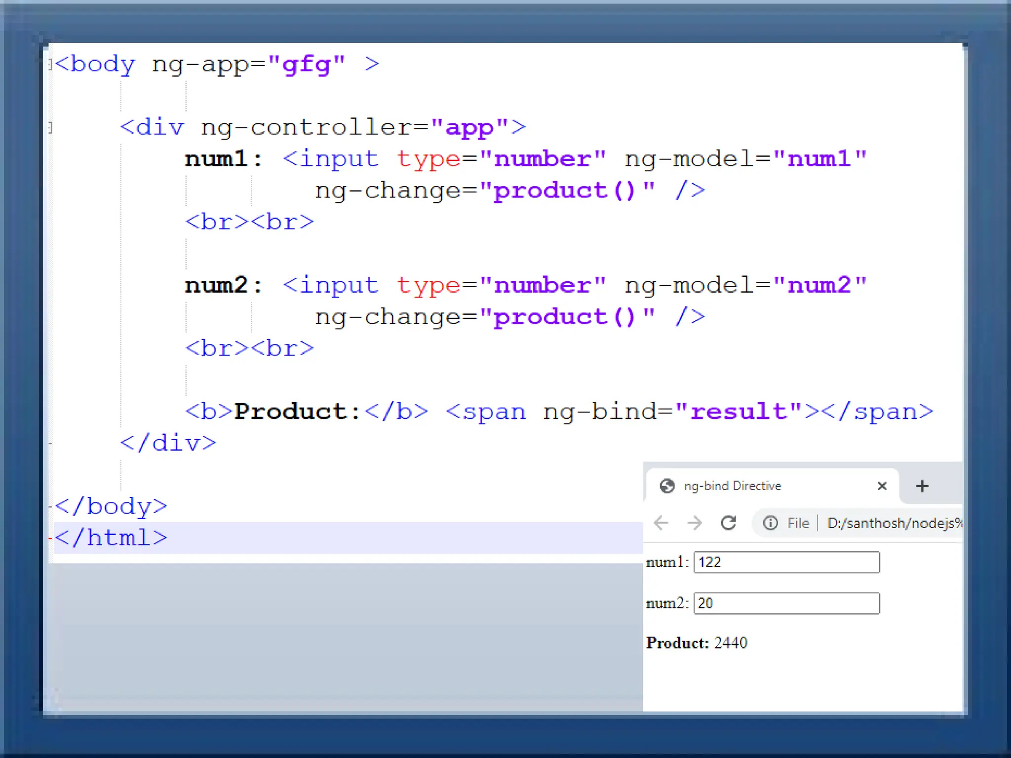
Task: Click the browser back arrow
Action: click(661, 523)
